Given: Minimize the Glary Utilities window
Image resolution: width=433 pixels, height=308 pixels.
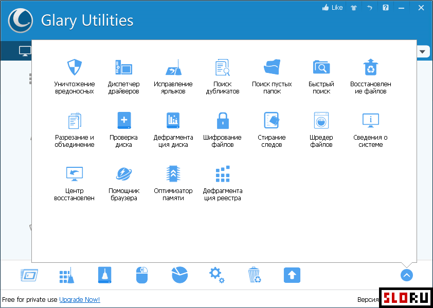Looking at the screenshot, I should click(401, 8).
